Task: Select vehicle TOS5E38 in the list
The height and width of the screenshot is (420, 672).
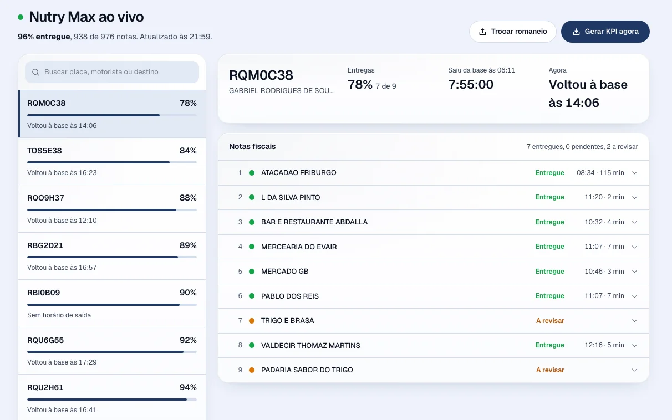Action: tap(112, 161)
